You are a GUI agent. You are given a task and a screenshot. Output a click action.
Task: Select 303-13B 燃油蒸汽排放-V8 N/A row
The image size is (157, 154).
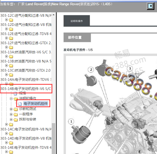coord(26,61)
